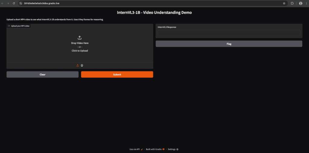Go back to the previous browser page
This screenshot has width=309, height=153.
[2, 3]
